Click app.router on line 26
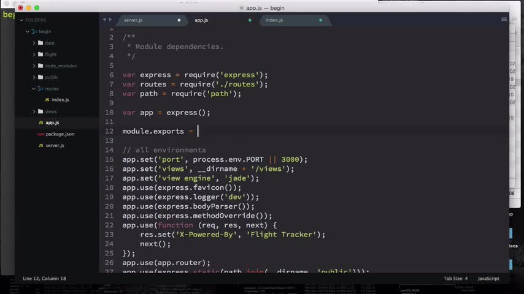The width and height of the screenshot is (524, 294). 180,263
